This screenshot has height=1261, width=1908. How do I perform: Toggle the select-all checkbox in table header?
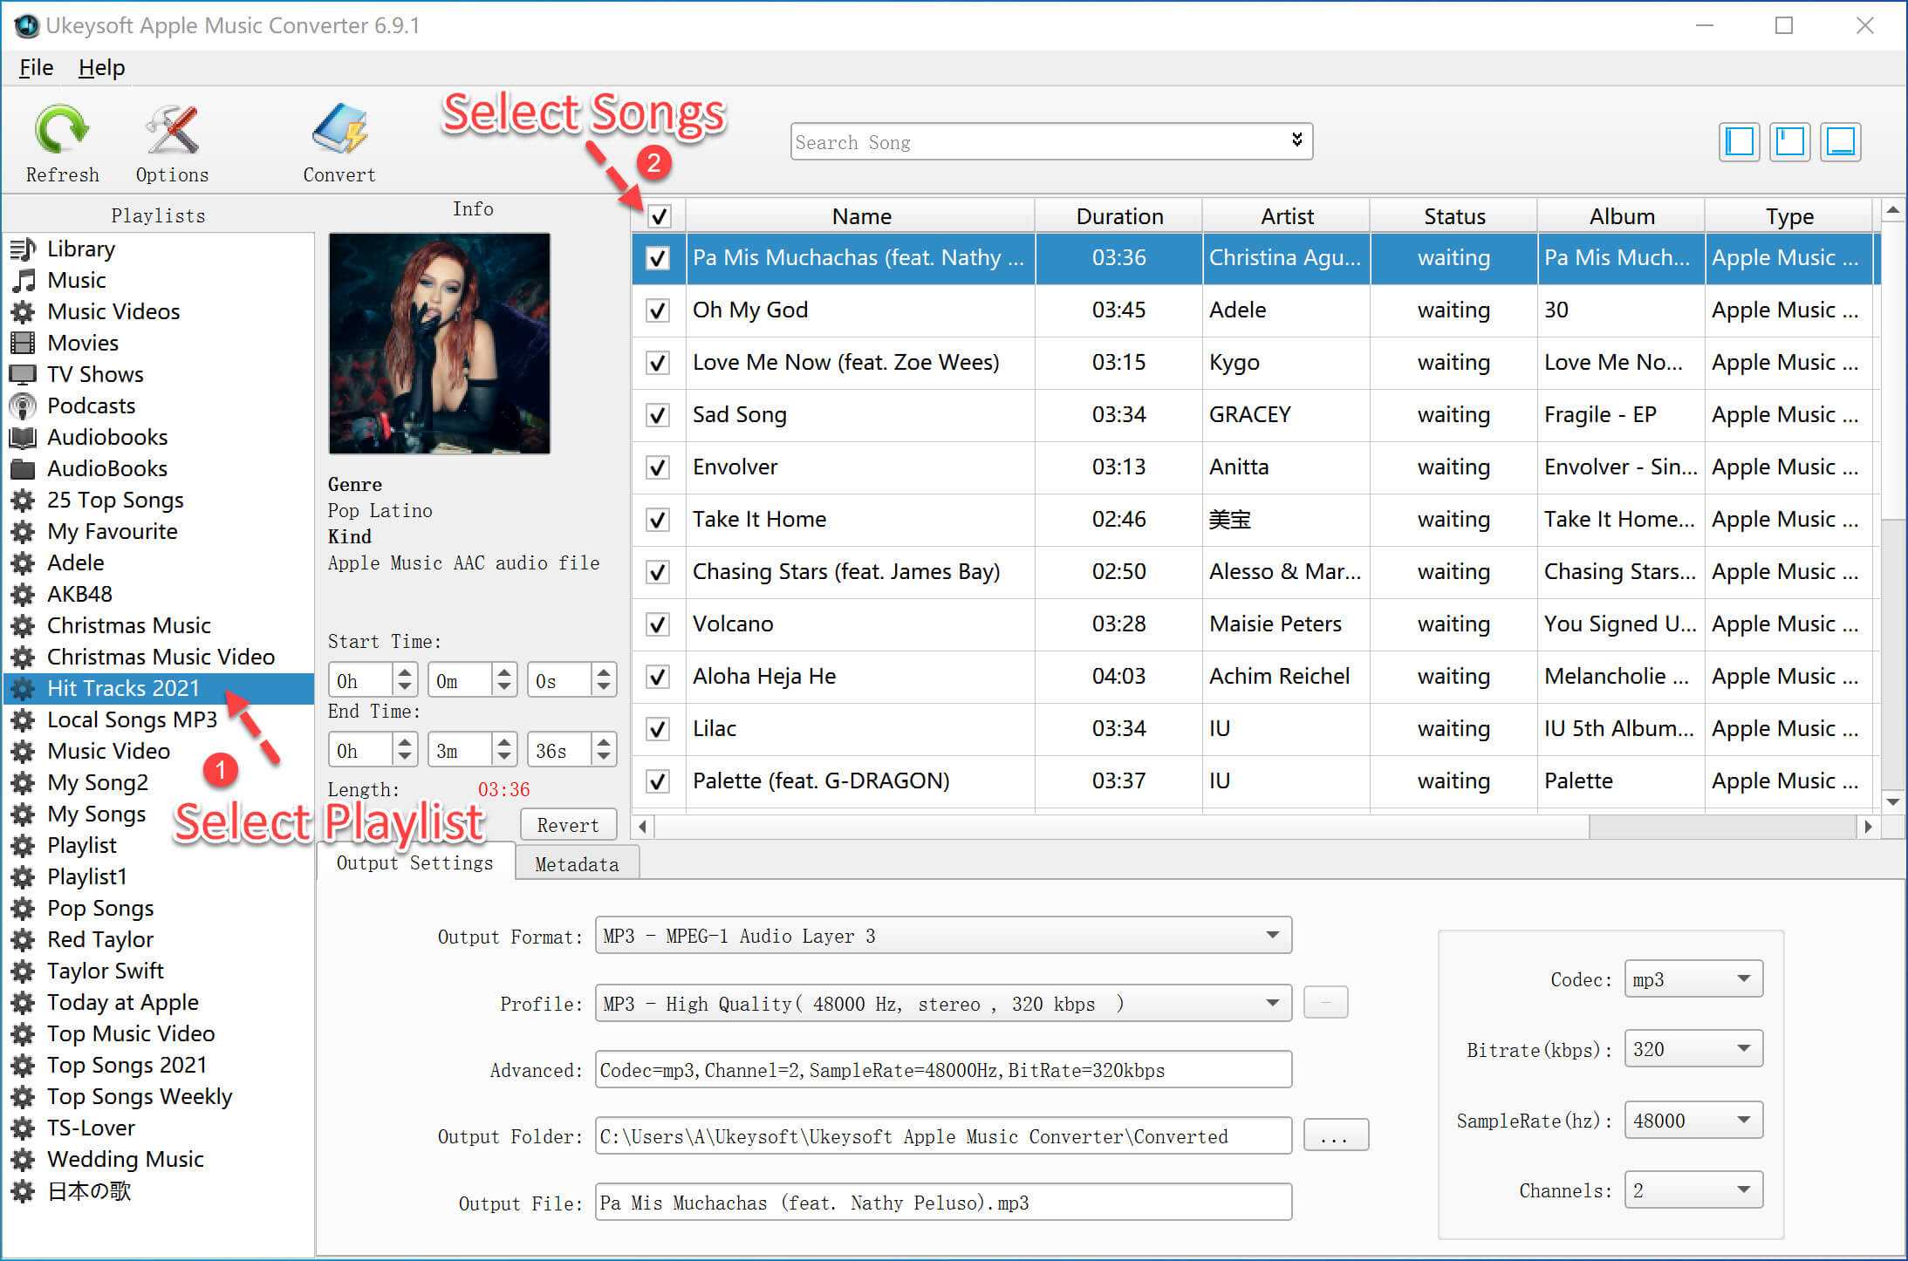660,215
